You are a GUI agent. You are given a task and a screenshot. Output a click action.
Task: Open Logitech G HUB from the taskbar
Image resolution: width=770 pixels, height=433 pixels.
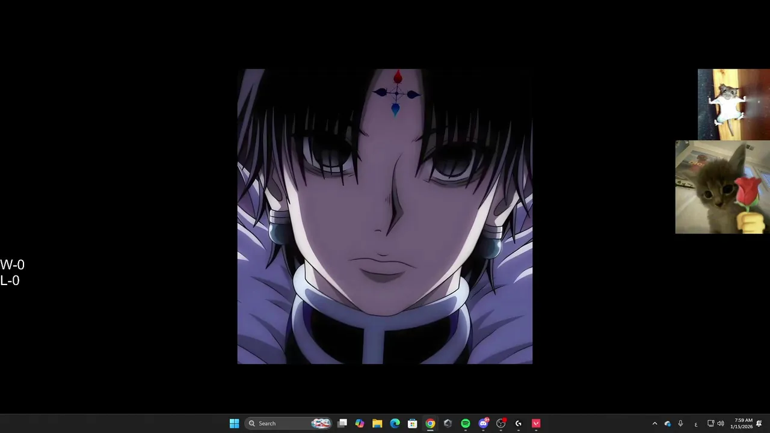tap(519, 423)
